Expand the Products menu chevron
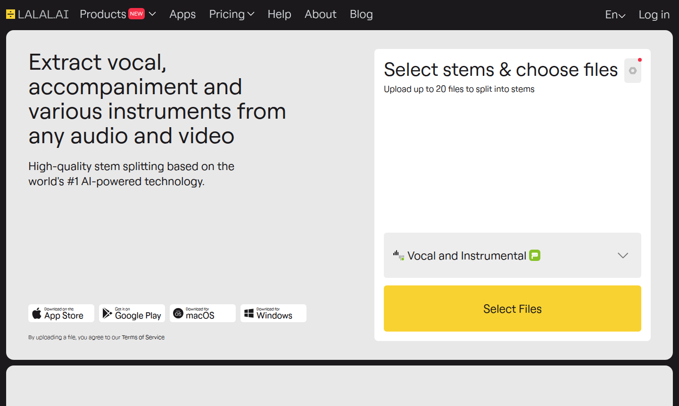This screenshot has height=406, width=679. [152, 14]
